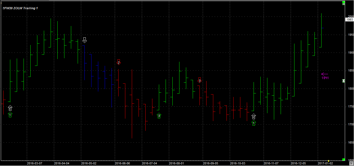This screenshot has width=354, height=166.
Task: Click the small circle marker on the price axis
Action: 343,81
